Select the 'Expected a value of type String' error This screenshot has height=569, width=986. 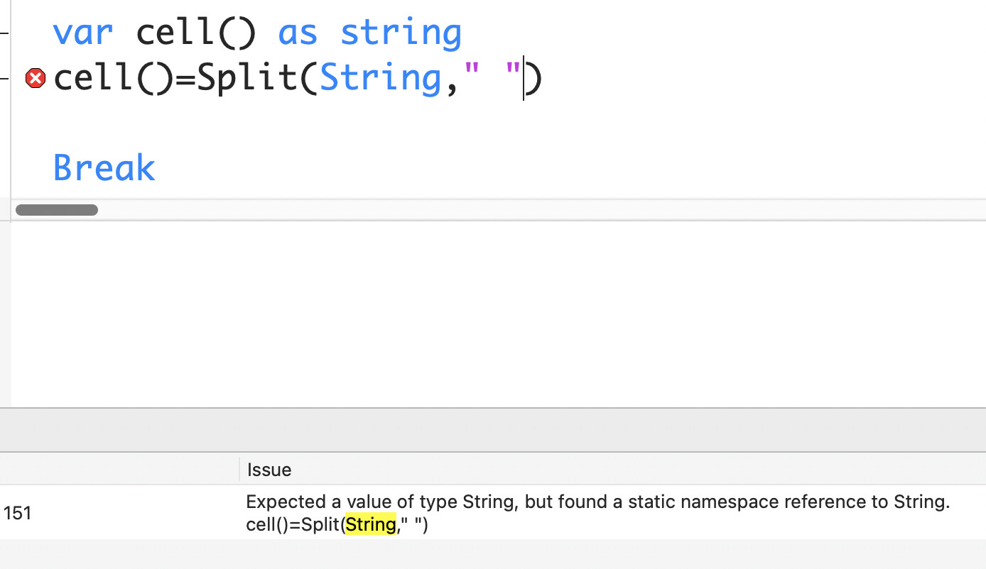tap(597, 502)
